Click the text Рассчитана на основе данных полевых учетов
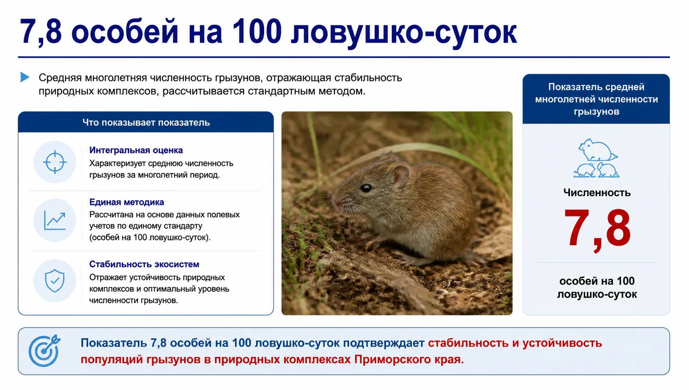The height and width of the screenshot is (390, 689). pyautogui.click(x=165, y=226)
